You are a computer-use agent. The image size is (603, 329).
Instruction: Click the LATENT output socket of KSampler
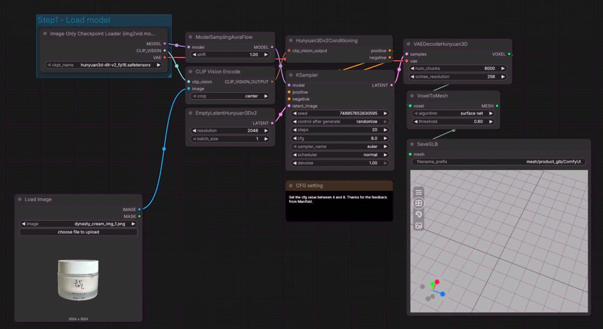click(x=391, y=85)
